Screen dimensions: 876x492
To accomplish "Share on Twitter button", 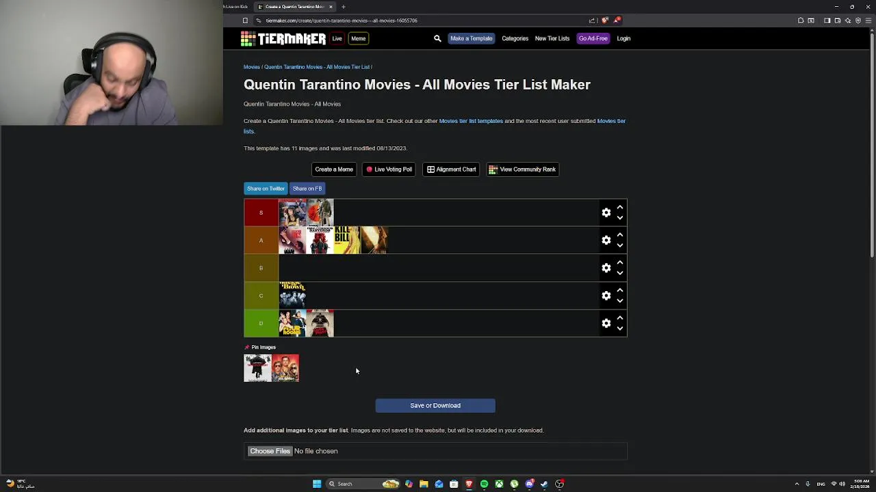I will 266,189.
